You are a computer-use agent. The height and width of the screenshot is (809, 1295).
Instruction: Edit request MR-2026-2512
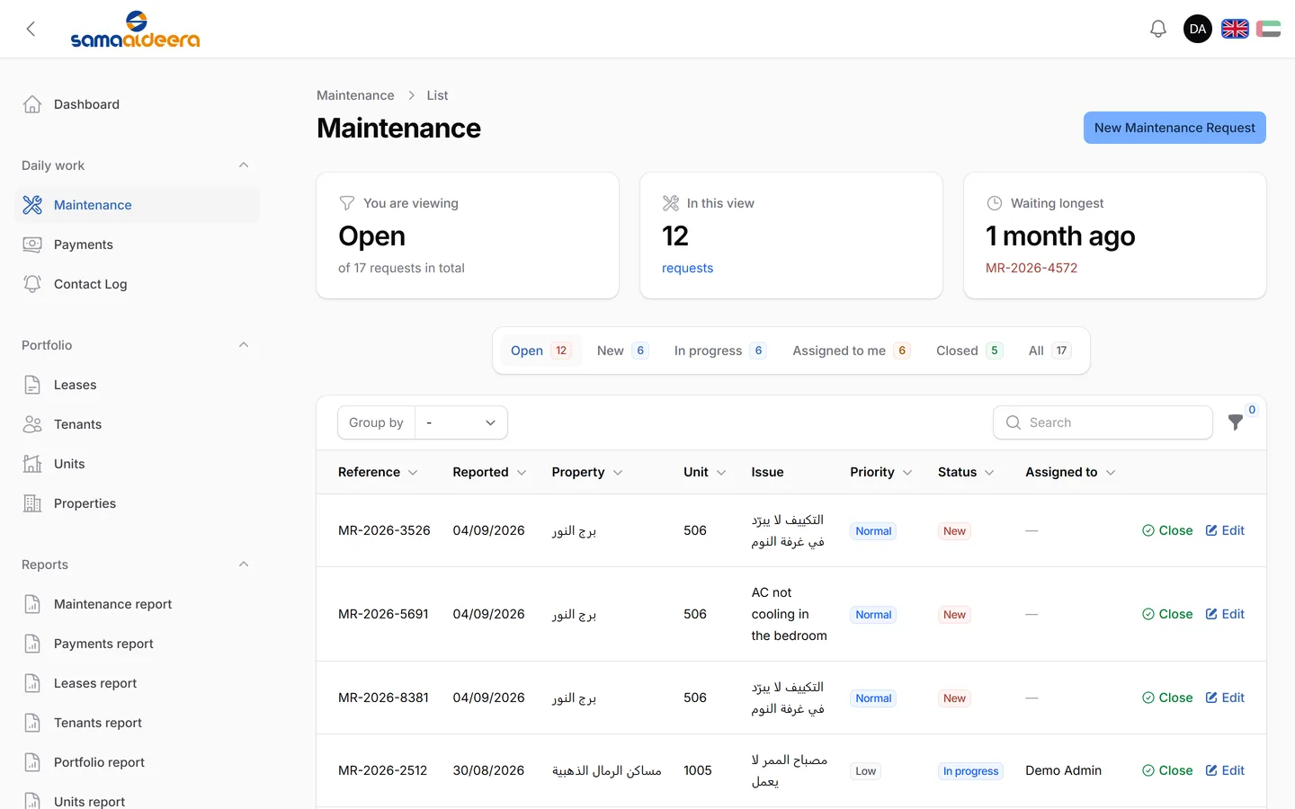(1225, 770)
